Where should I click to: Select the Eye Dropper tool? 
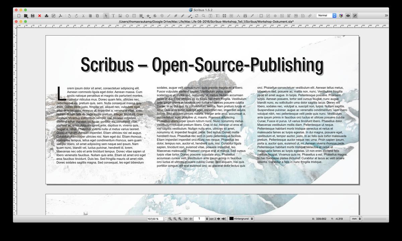[252, 16]
